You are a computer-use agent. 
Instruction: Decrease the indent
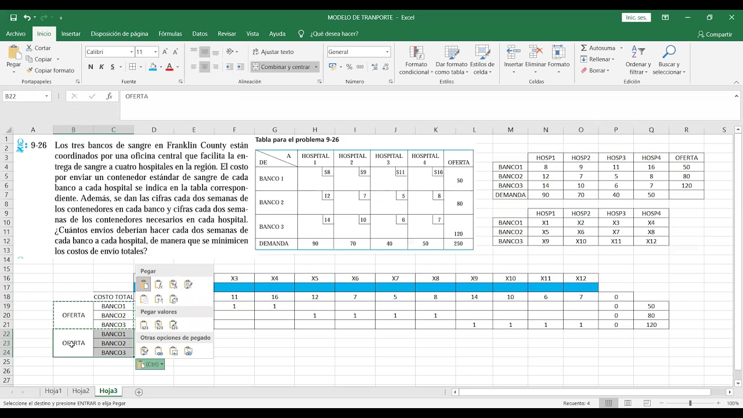[230, 67]
